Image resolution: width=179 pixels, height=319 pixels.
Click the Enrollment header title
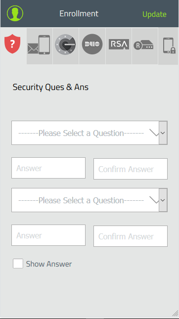point(79,14)
